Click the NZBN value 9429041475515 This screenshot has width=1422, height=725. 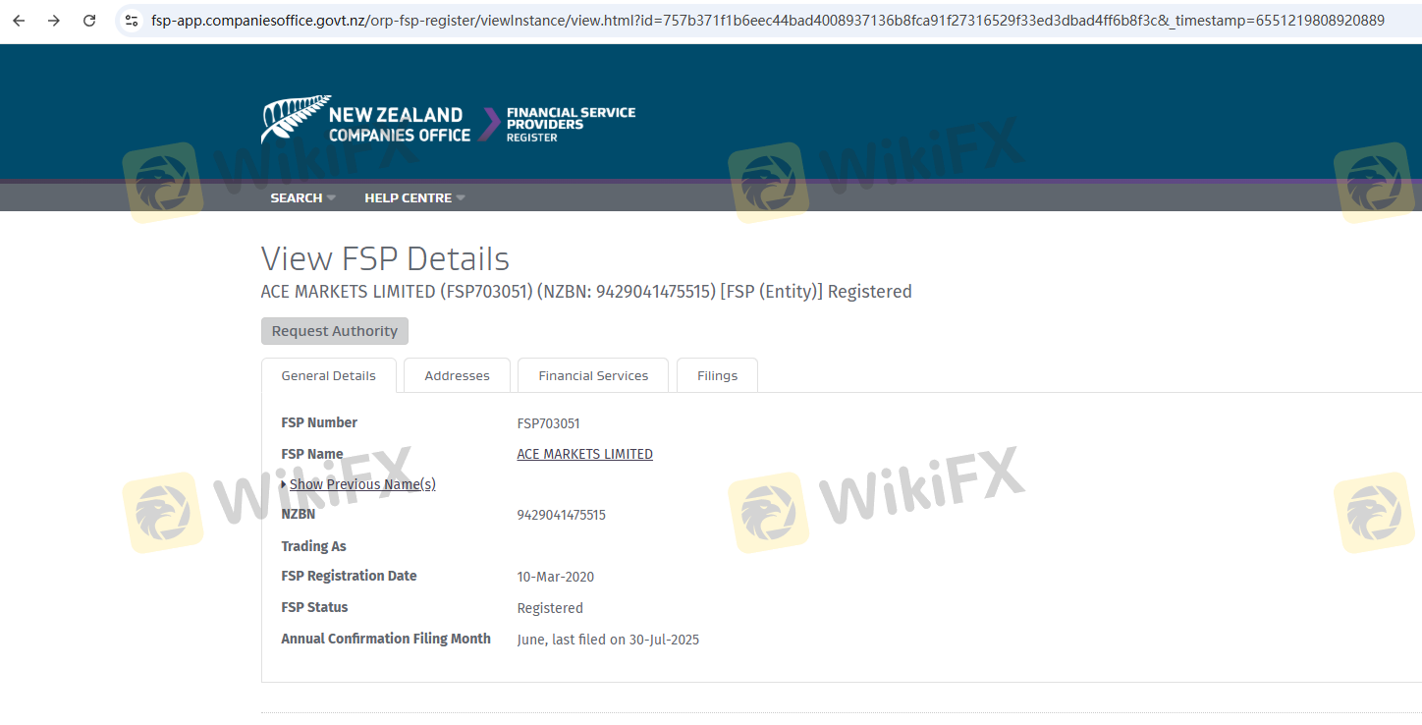click(x=561, y=515)
